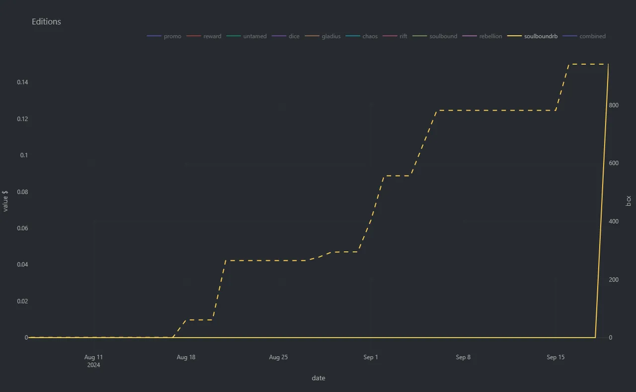The width and height of the screenshot is (636, 392).
Task: Click the 0.06 value axis label
Action: [x=22, y=228]
